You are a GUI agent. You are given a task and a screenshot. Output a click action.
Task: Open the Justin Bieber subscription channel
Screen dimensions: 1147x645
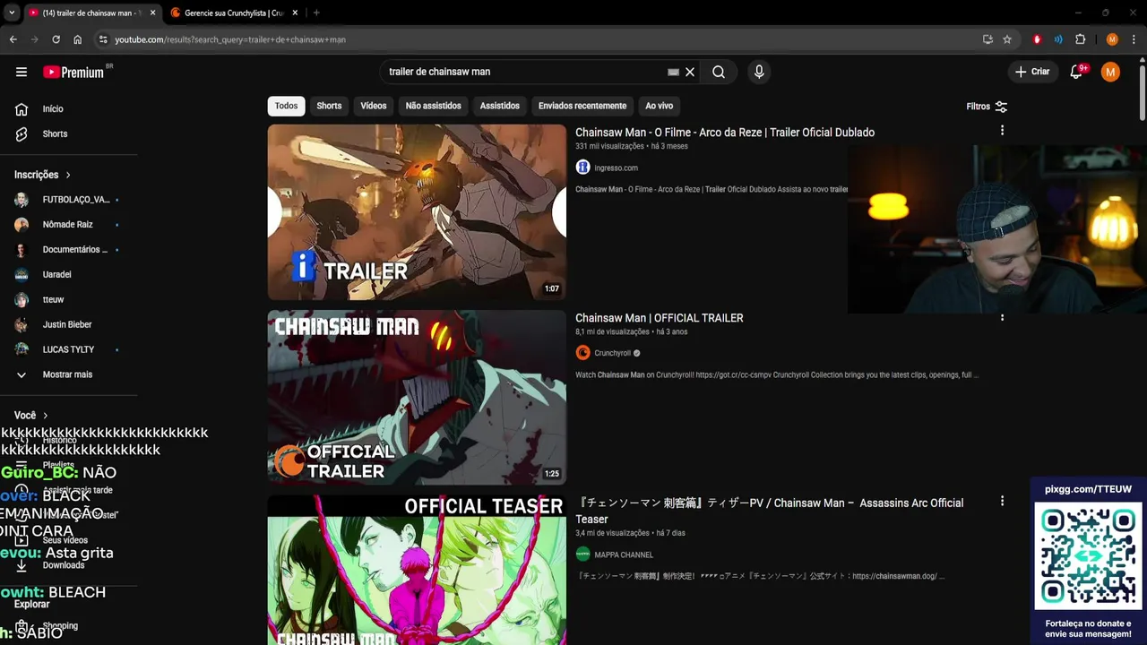tap(69, 324)
